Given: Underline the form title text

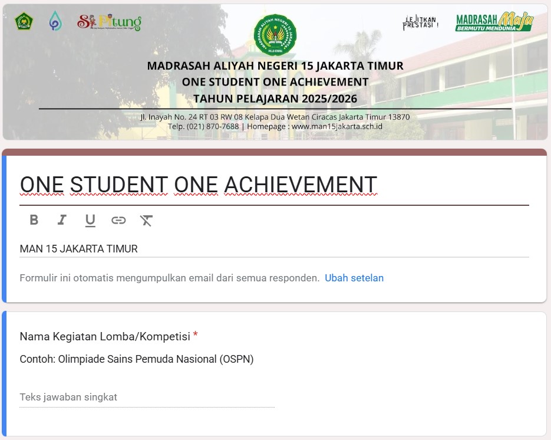Looking at the screenshot, I should [x=90, y=220].
